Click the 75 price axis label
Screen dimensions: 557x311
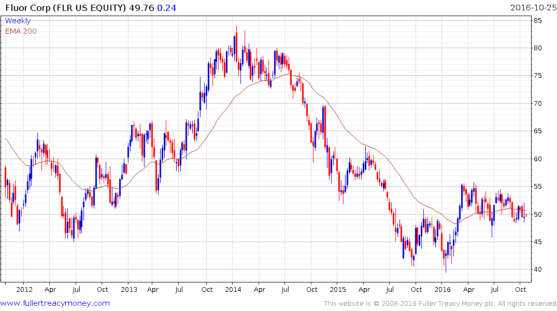(538, 76)
